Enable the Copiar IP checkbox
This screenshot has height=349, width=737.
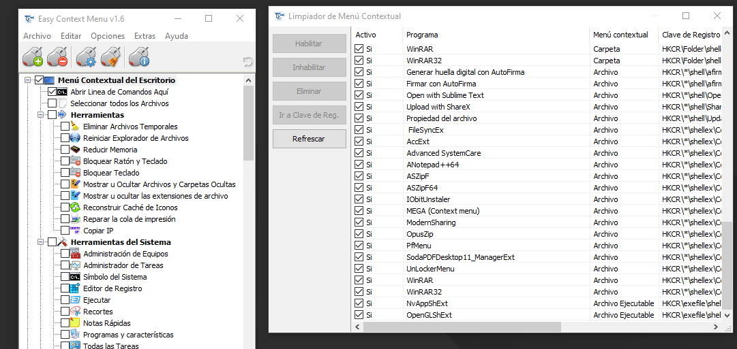[65, 231]
